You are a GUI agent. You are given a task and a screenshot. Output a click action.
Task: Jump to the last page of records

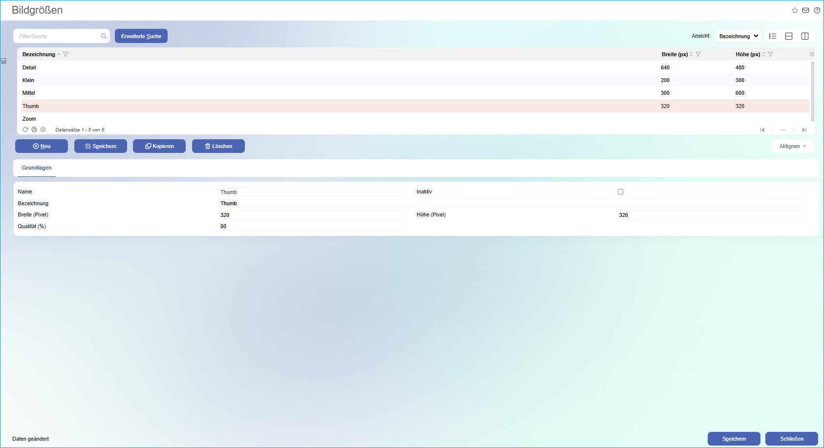coord(804,130)
